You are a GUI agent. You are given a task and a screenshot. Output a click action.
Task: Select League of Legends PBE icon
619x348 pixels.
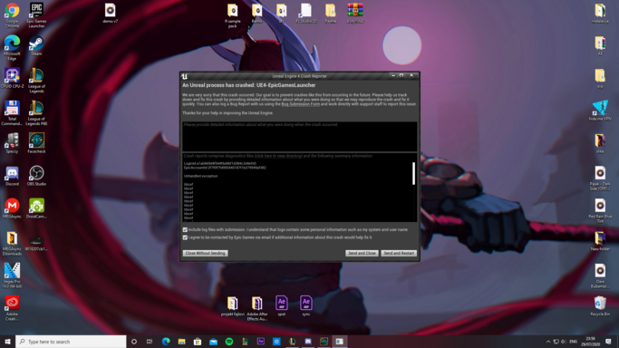point(36,113)
